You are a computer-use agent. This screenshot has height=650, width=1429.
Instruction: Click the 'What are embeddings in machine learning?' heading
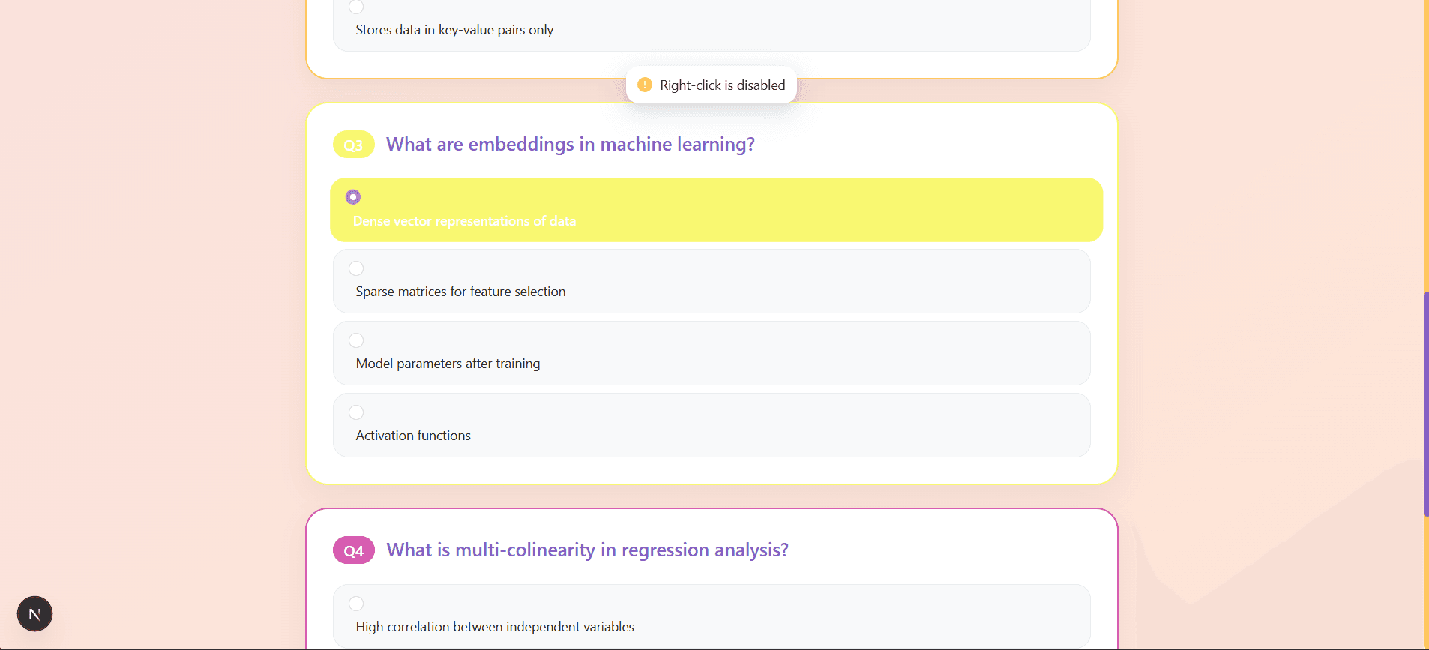[570, 144]
